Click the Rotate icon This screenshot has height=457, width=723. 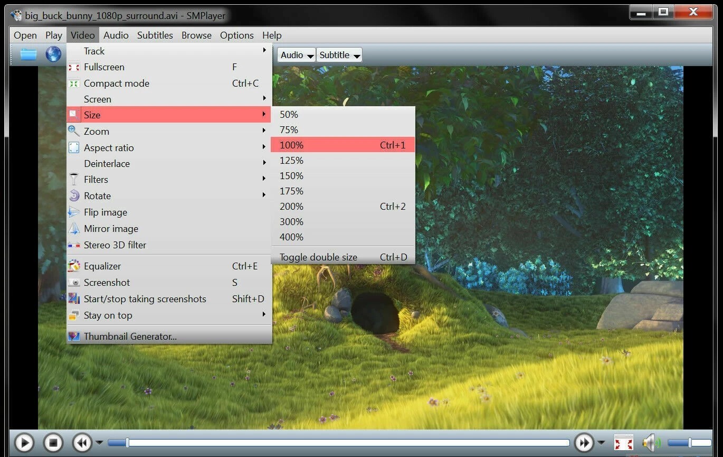pos(74,196)
